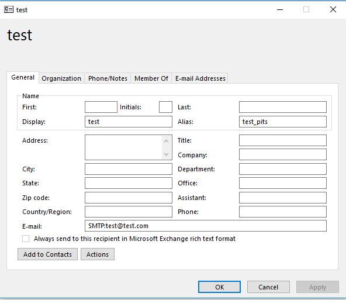Click the Add to Contacts button

click(x=48, y=254)
